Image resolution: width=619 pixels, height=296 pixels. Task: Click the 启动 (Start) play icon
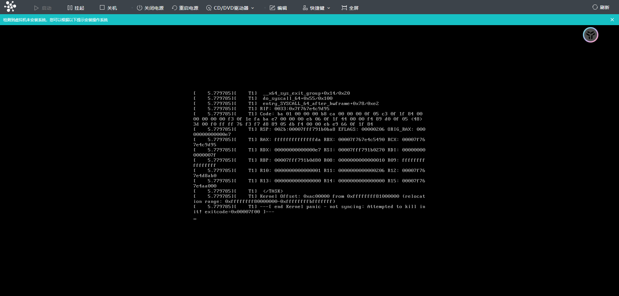(x=36, y=8)
